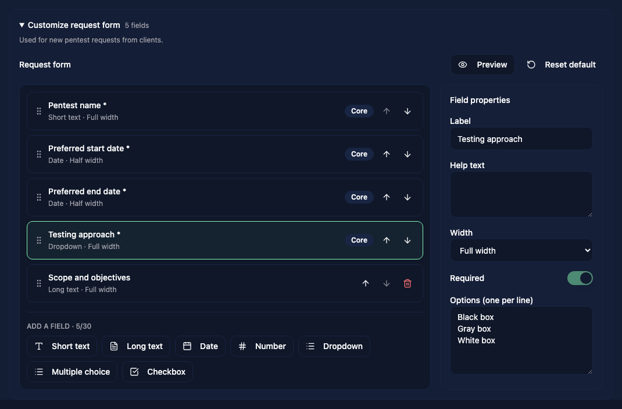Click the Core badge on Pentest name
Screen dimensions: 622x409
(359, 111)
